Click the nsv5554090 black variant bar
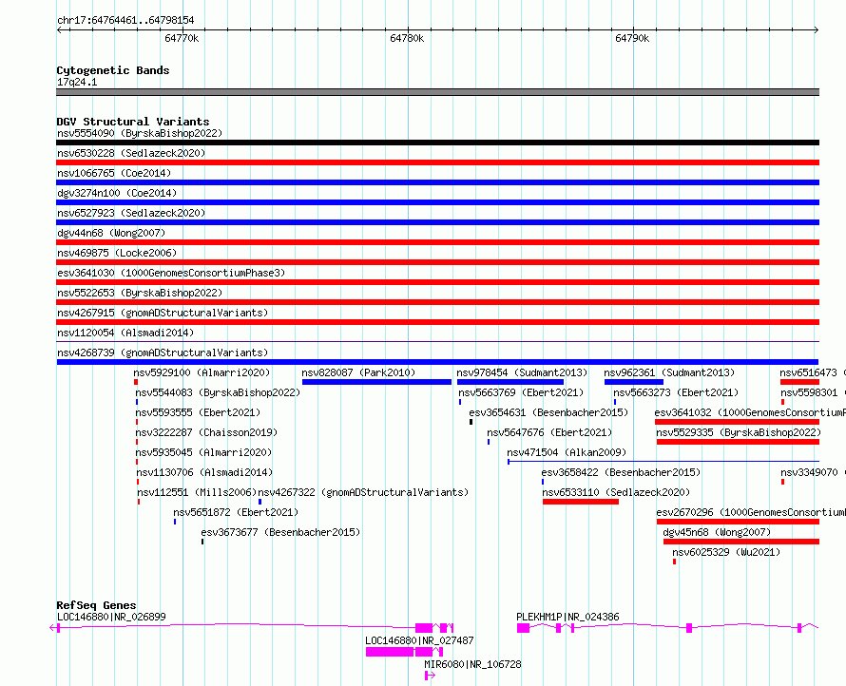 point(437,143)
